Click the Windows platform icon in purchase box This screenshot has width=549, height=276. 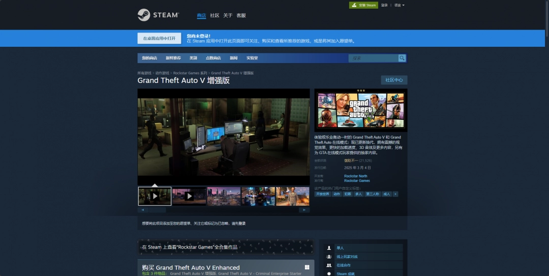pyautogui.click(x=307, y=267)
